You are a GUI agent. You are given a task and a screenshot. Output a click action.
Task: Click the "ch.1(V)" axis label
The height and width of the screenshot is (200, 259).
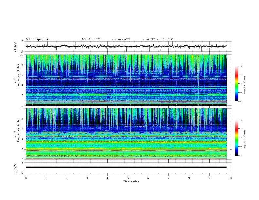16,46
